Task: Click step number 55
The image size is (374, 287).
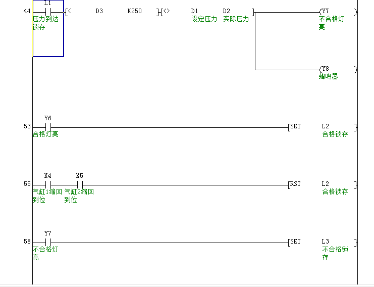Action: point(27,184)
